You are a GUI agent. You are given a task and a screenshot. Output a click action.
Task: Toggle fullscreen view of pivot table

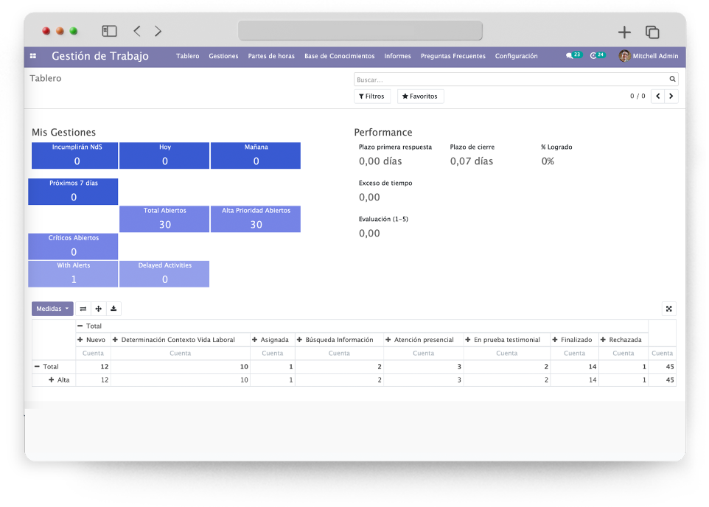point(668,309)
